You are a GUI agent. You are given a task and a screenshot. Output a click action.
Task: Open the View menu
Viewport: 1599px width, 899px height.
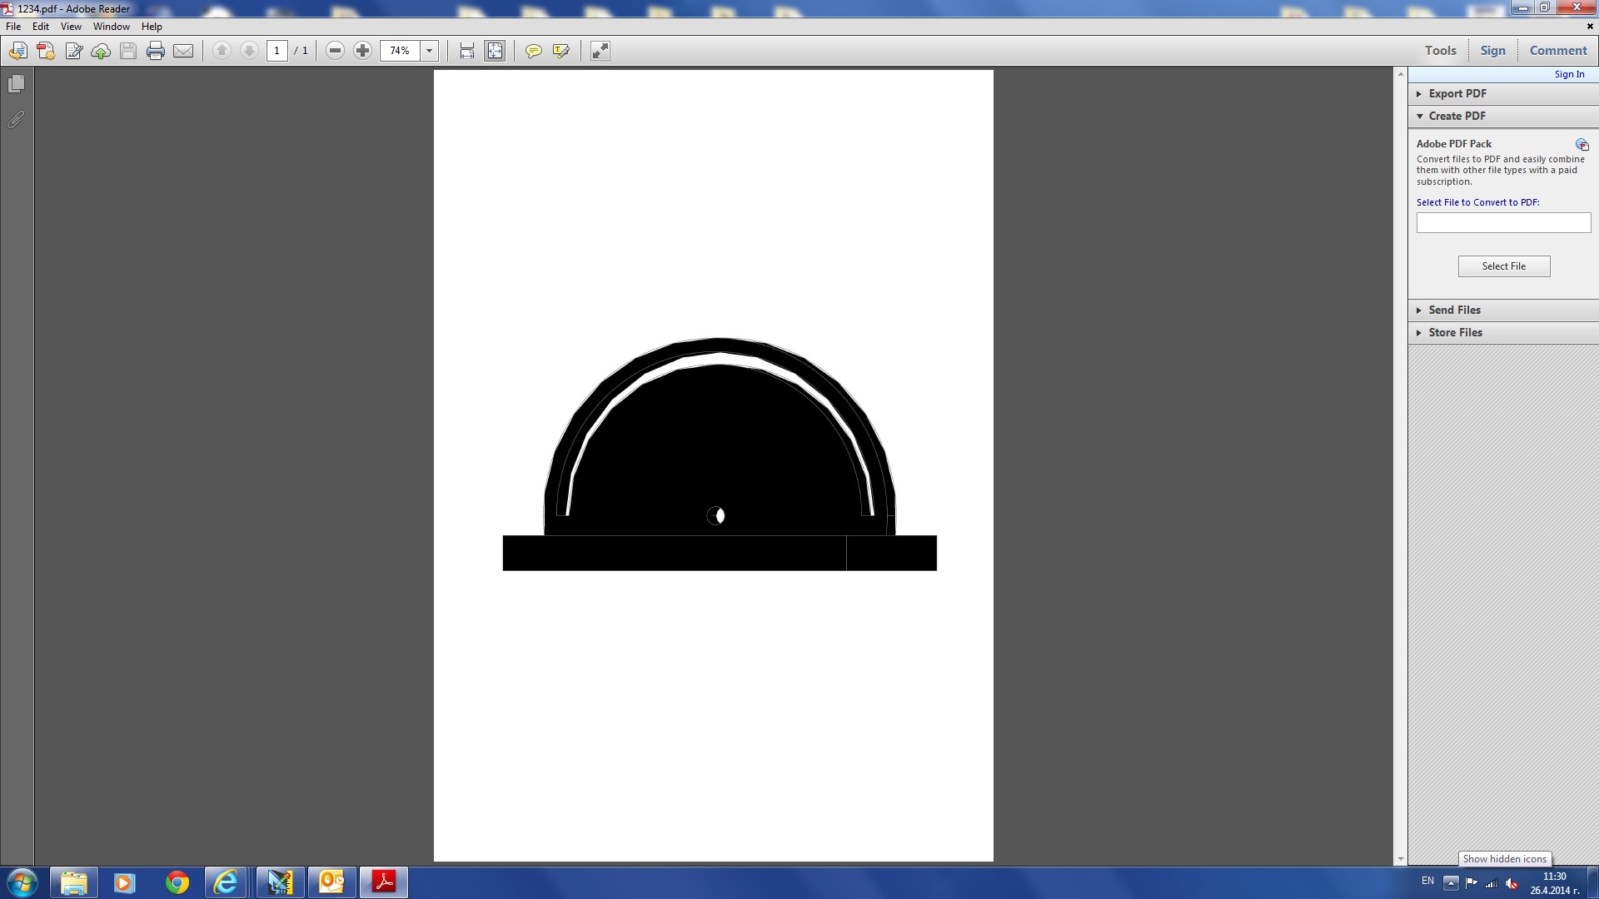[71, 27]
